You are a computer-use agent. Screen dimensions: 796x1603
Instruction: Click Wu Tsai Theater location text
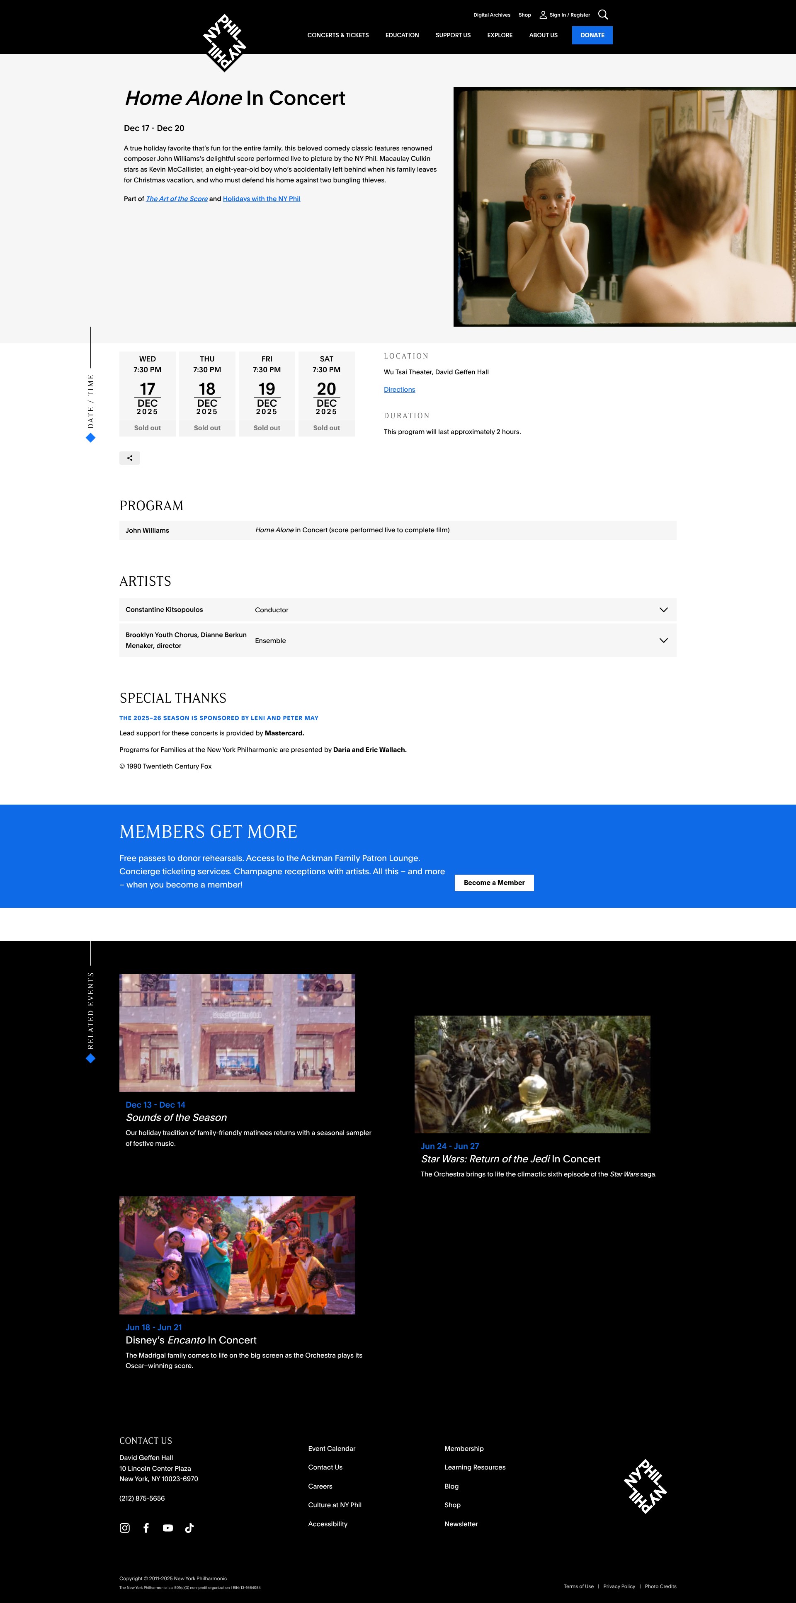[x=436, y=372]
